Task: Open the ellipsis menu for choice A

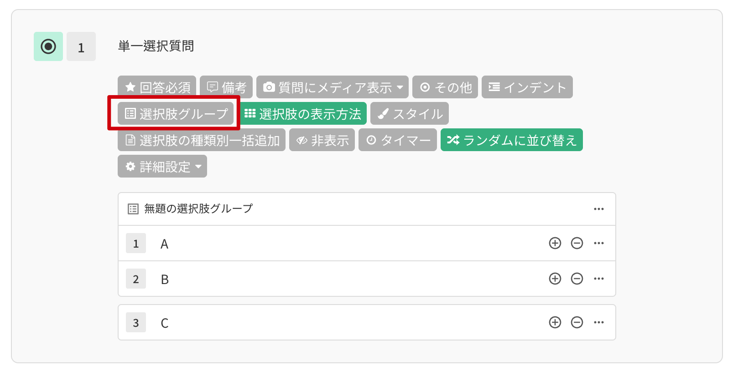Action: [599, 243]
